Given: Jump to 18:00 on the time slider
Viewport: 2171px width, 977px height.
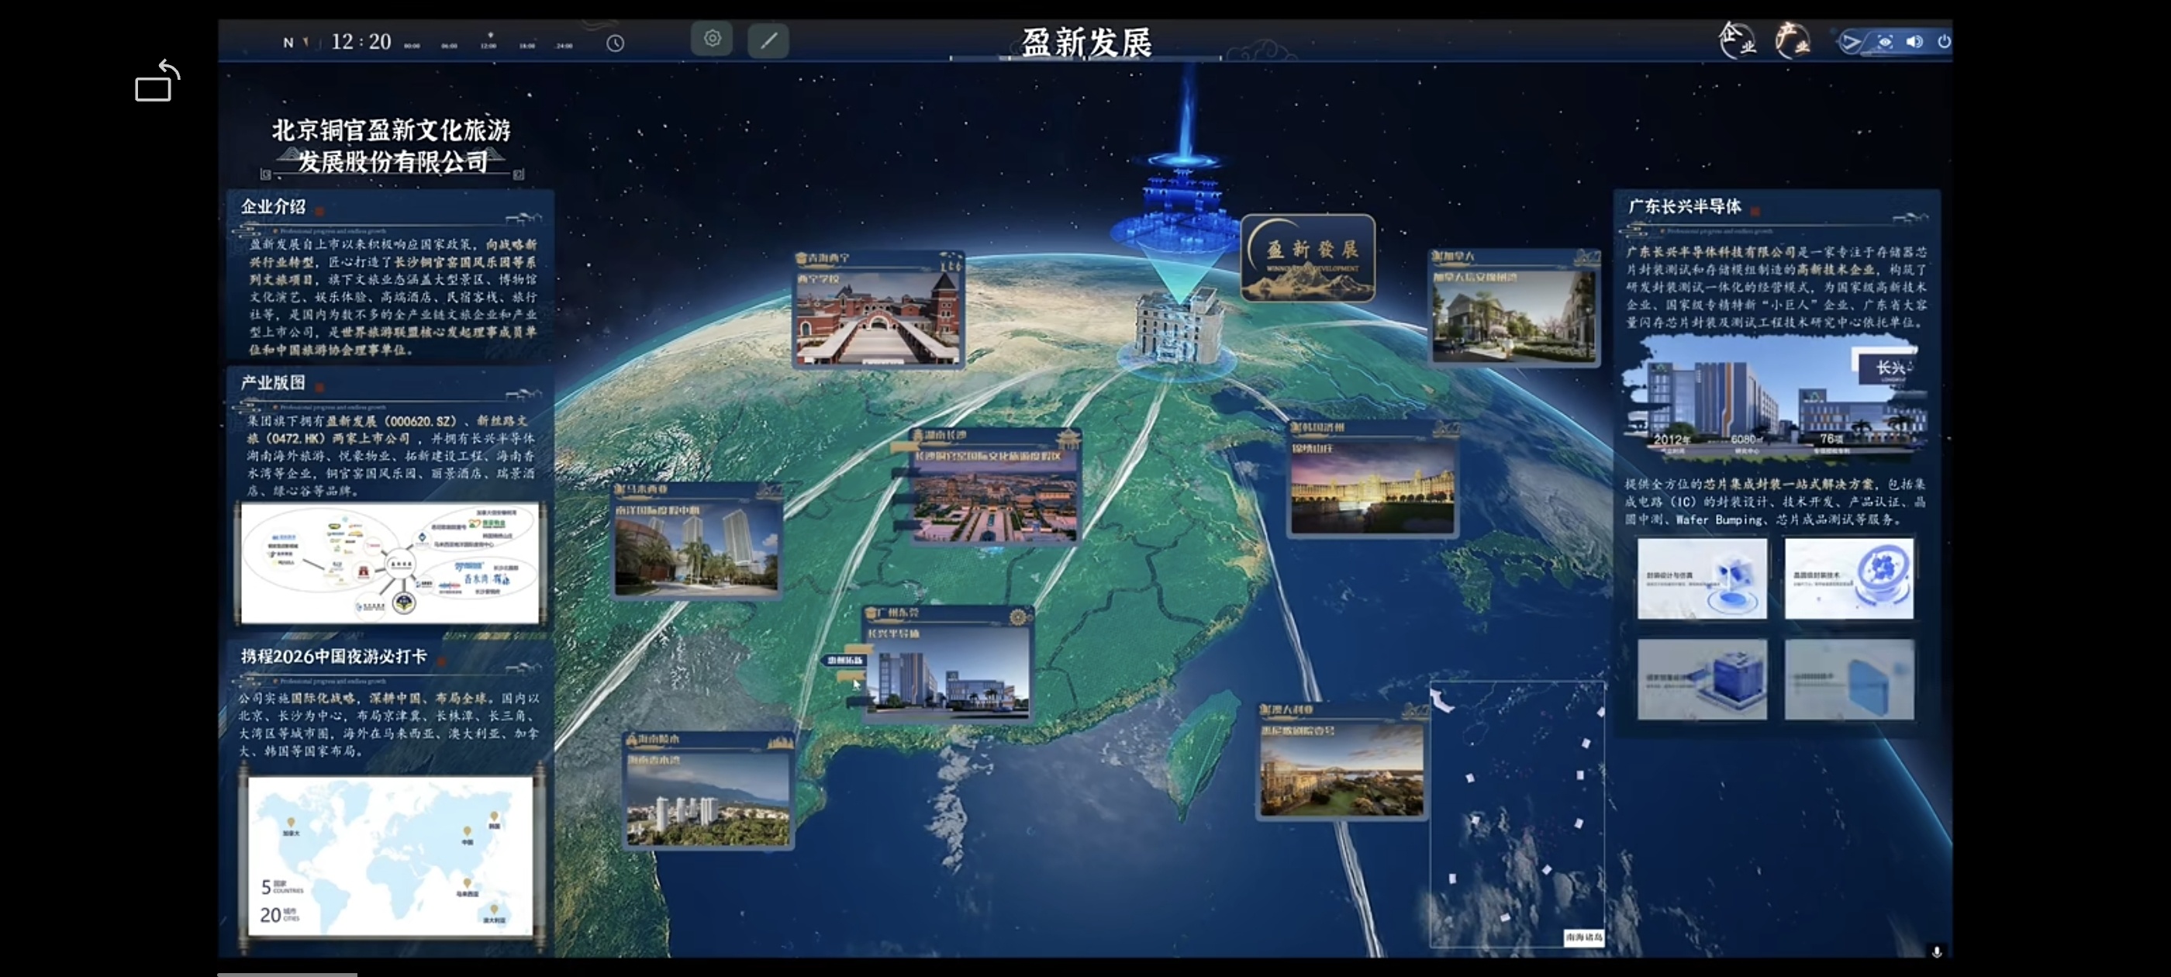Looking at the screenshot, I should click(x=526, y=46).
